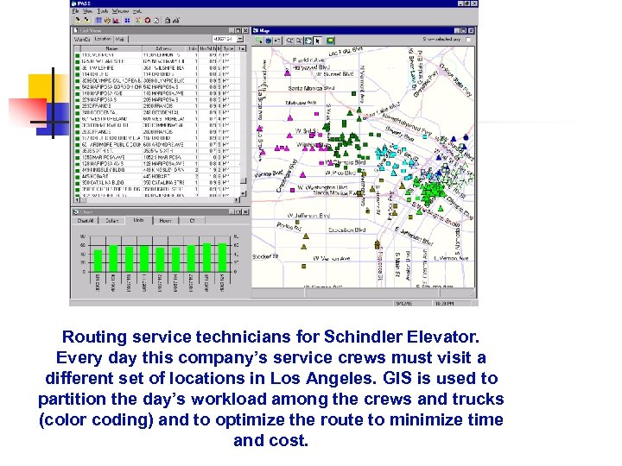The height and width of the screenshot is (466, 622).
Task: Click the Melrose Ave label on map
Action: tap(301, 103)
